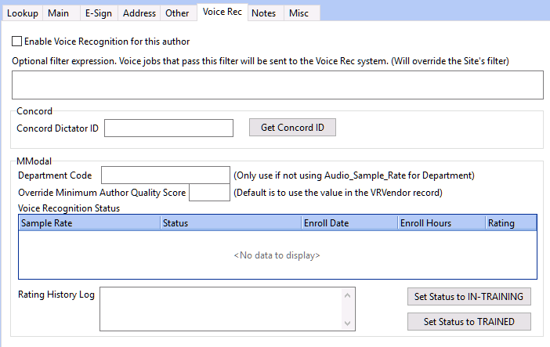Click the Get Concord ID button
Image resolution: width=550 pixels, height=347 pixels.
click(x=292, y=128)
